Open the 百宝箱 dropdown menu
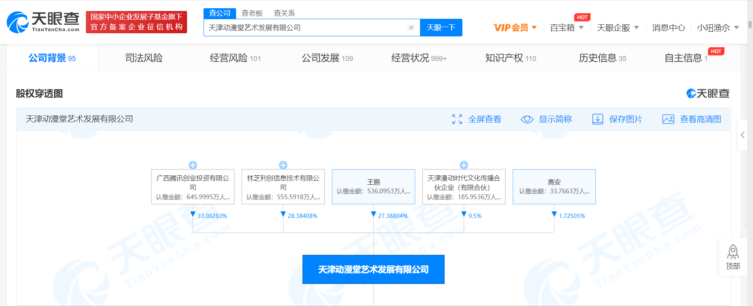This screenshot has height=306, width=753. coord(567,28)
